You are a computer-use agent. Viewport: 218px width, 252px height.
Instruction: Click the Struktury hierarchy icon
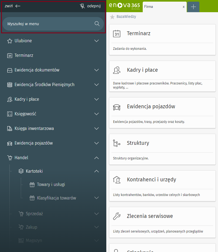[117, 143]
